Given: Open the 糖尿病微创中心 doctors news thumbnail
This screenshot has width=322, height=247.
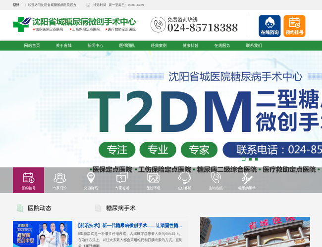Looking at the screenshot, I should (43, 234).
